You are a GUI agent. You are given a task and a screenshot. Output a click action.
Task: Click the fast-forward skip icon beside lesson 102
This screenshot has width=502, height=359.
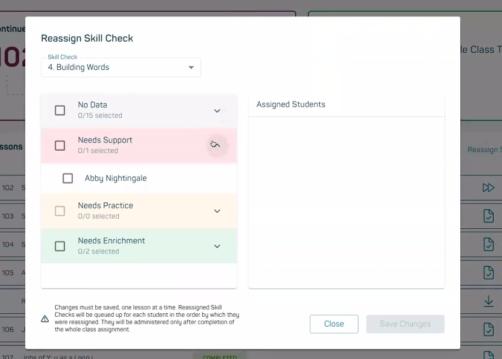(x=488, y=188)
